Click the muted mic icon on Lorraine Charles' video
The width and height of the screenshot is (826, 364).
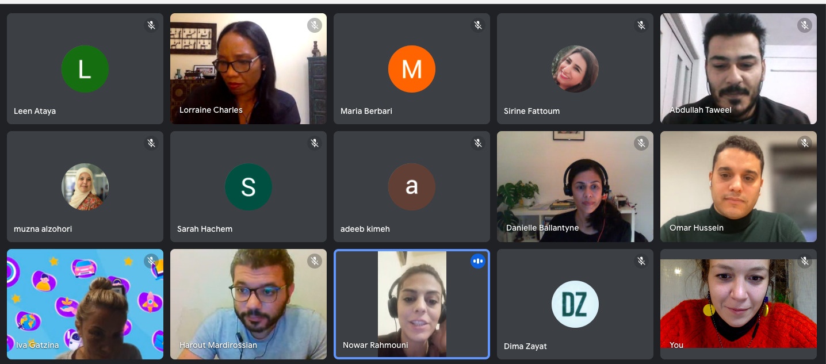314,25
